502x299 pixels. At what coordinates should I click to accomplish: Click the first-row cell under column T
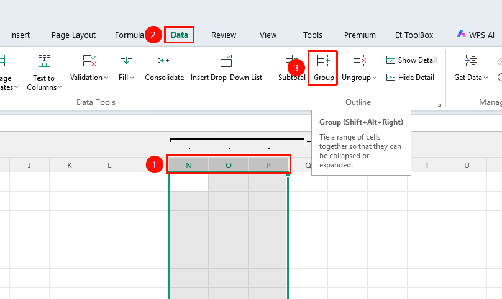[427, 182]
